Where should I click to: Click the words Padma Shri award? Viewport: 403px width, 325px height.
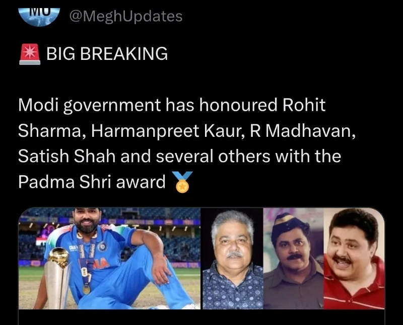click(92, 182)
